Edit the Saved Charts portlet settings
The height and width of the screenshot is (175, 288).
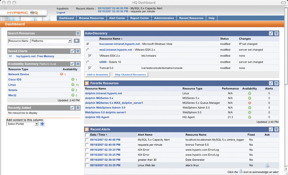click(72, 51)
